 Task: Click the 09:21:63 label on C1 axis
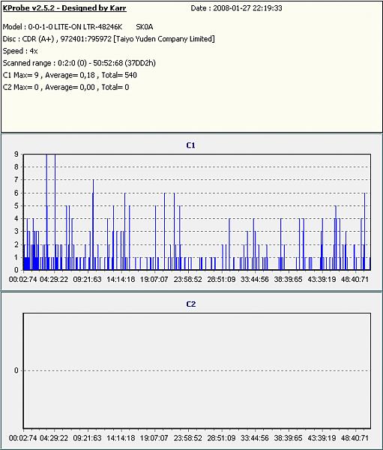[x=87, y=279]
